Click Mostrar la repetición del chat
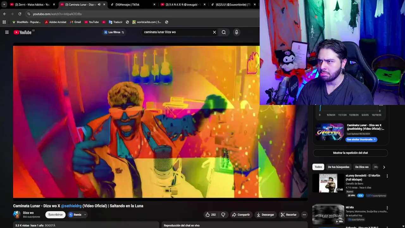Viewport: 405px width, 228px height. click(x=350, y=153)
